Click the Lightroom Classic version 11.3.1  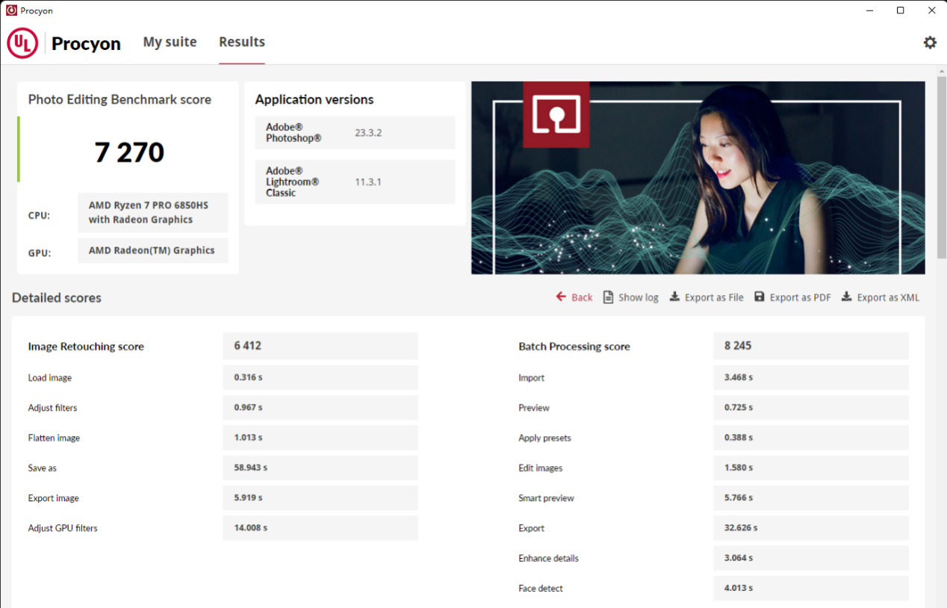pos(368,182)
